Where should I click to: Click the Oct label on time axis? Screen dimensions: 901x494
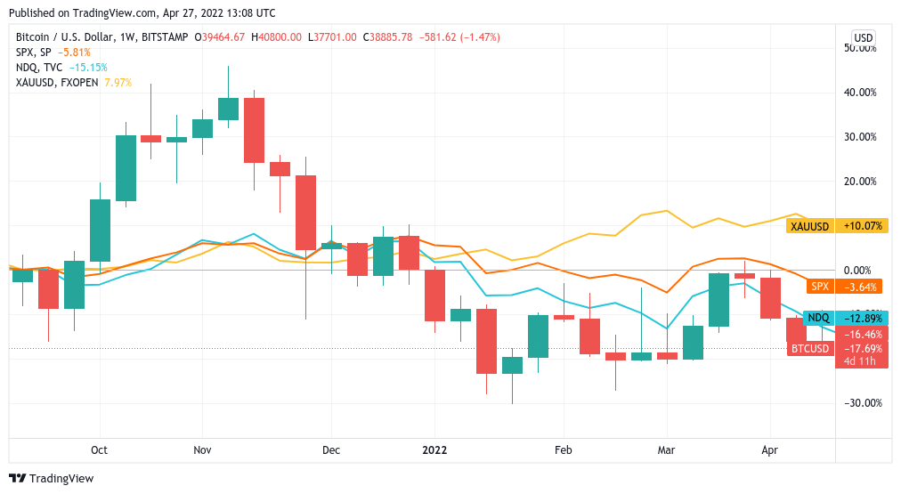99,450
